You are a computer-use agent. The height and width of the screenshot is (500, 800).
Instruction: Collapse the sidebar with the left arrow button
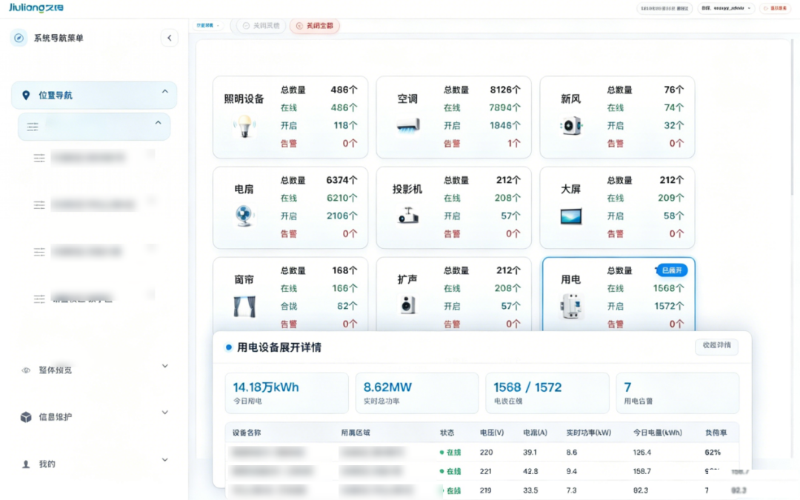(170, 38)
